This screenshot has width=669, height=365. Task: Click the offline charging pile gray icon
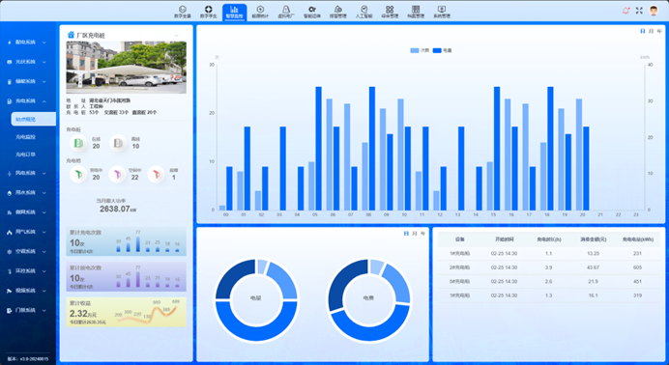(x=118, y=144)
